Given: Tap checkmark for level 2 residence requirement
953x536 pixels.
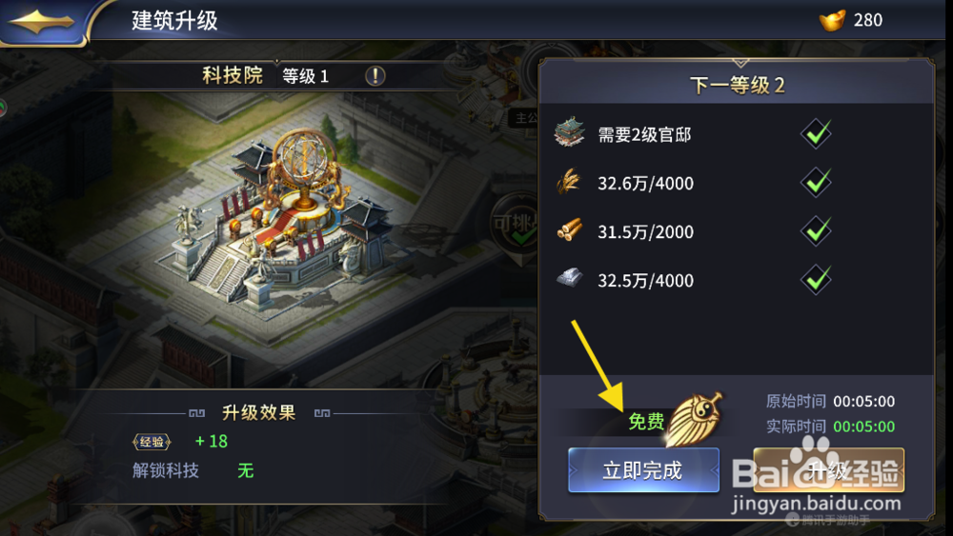Looking at the screenshot, I should coord(816,133).
